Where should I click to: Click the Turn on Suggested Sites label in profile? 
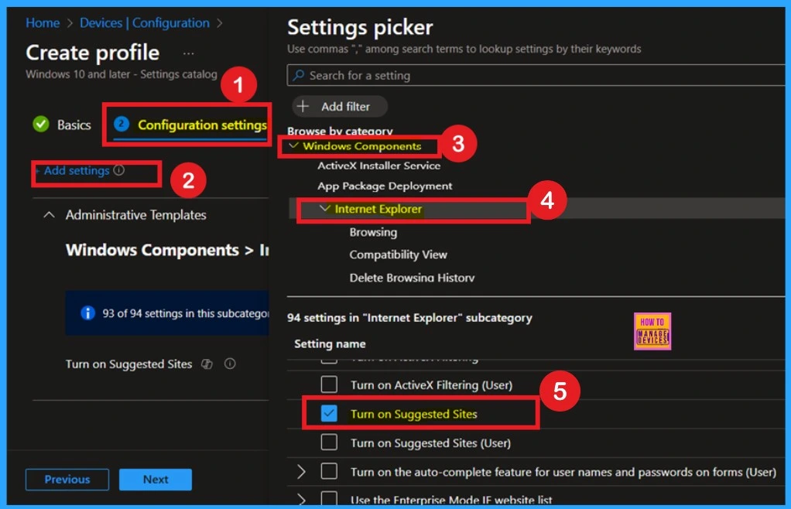coord(128,364)
